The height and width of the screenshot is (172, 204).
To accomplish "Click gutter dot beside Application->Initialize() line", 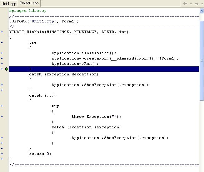I will [x=2, y=53].
